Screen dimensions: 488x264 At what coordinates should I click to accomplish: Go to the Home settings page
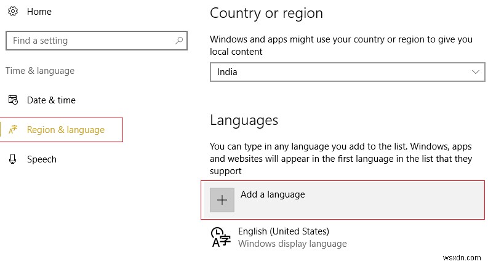click(41, 11)
